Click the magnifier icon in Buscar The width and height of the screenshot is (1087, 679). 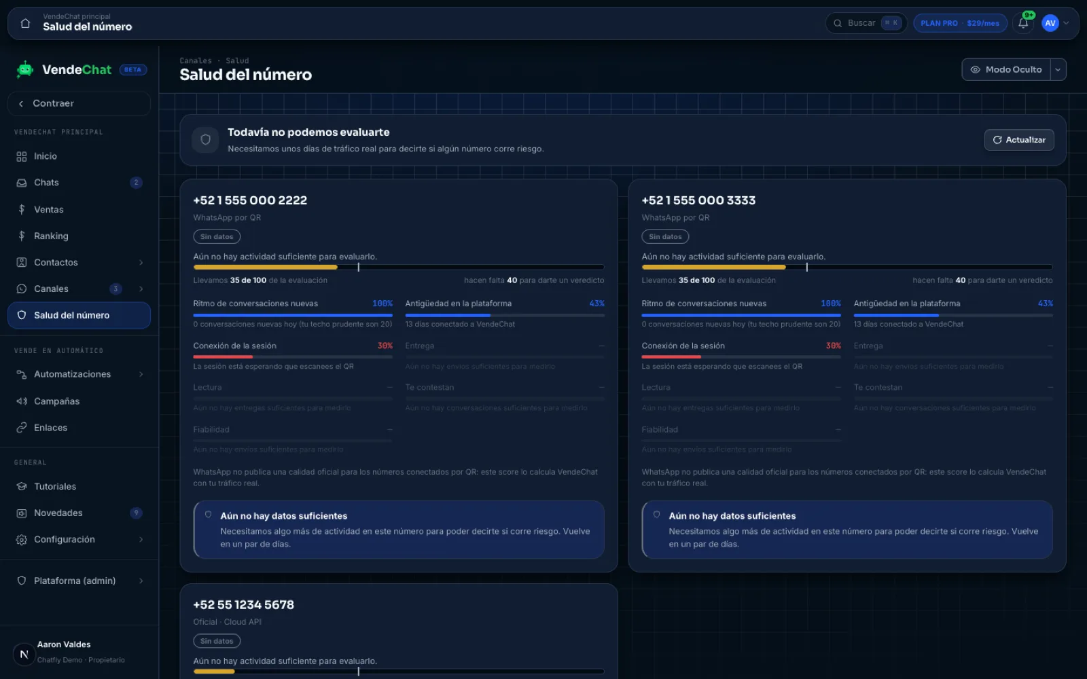pos(838,23)
